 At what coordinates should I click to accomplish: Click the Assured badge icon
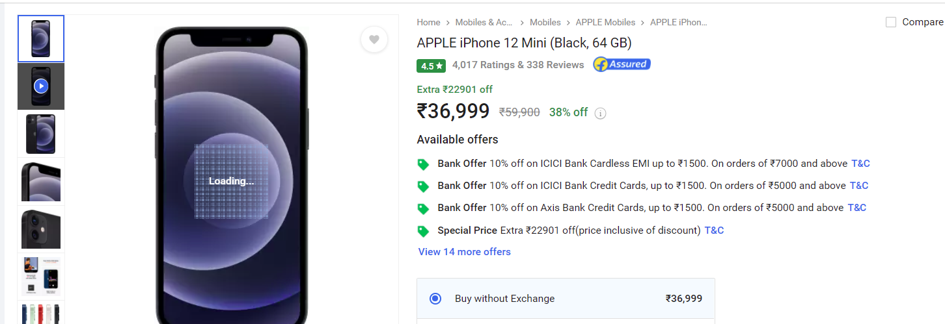click(622, 64)
